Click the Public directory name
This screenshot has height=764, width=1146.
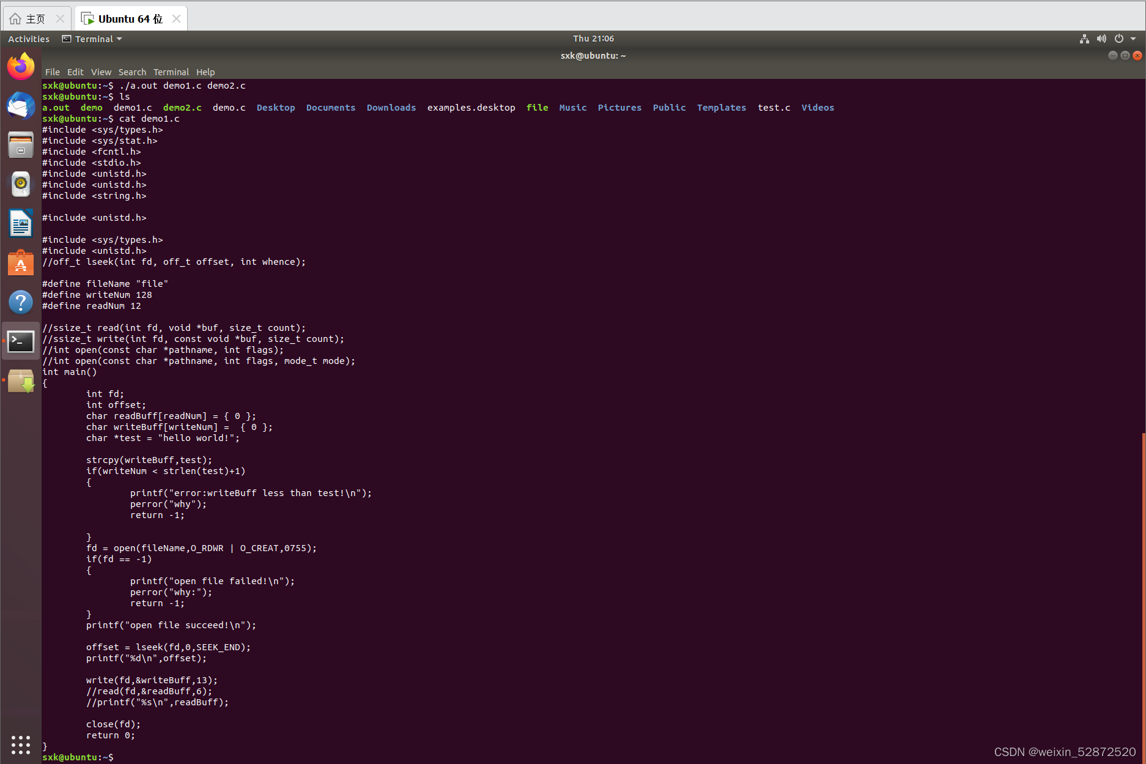point(669,108)
